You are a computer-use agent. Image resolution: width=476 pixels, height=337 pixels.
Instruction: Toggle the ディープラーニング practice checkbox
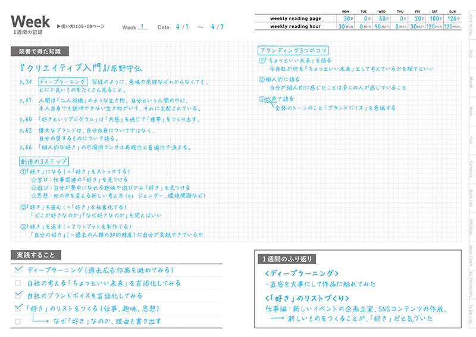(x=18, y=270)
